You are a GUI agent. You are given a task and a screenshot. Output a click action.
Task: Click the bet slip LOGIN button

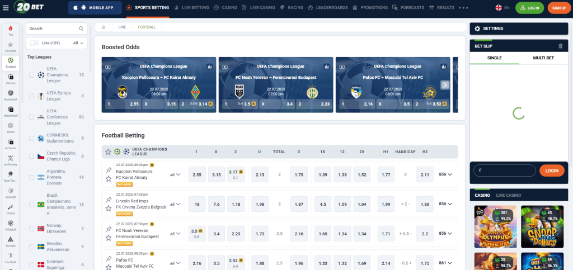point(552,170)
